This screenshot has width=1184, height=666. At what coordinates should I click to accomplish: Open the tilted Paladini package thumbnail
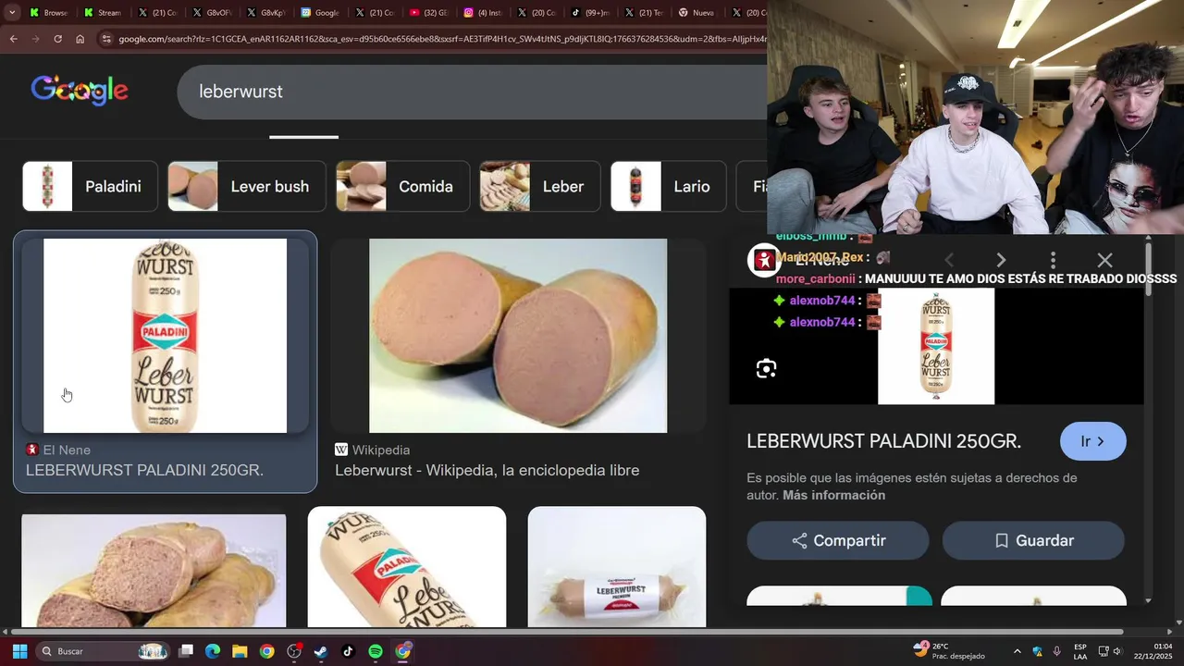(407, 566)
